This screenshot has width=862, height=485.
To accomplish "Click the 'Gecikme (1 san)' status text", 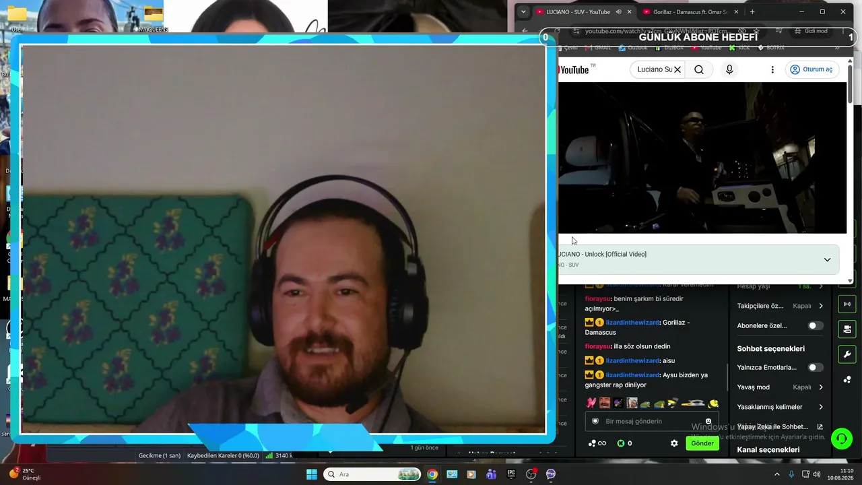I will (x=160, y=456).
